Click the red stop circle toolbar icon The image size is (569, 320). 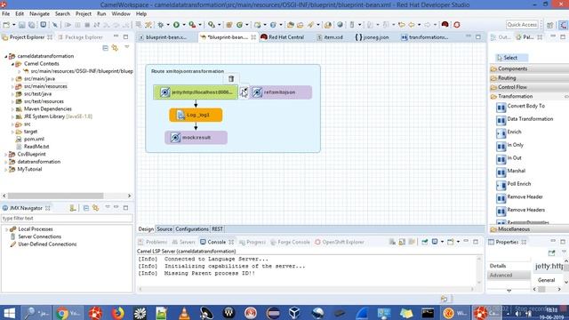[457, 25]
